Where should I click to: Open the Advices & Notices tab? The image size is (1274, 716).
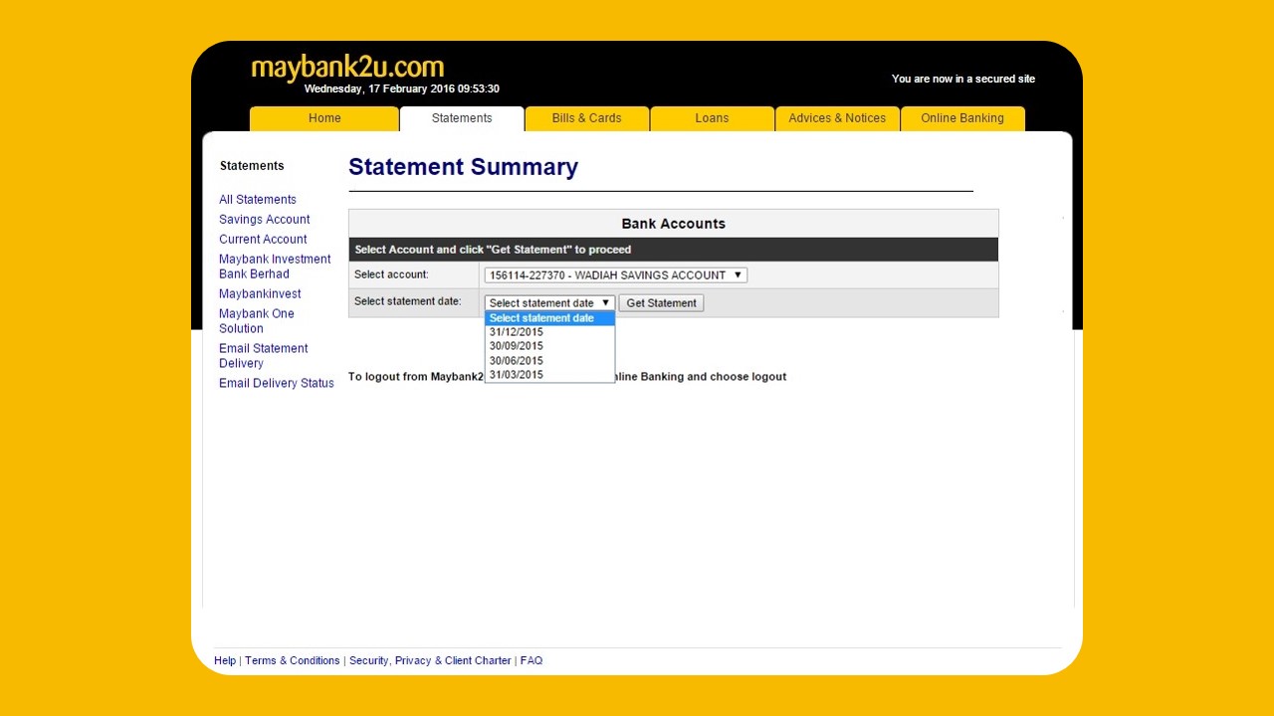coord(837,118)
